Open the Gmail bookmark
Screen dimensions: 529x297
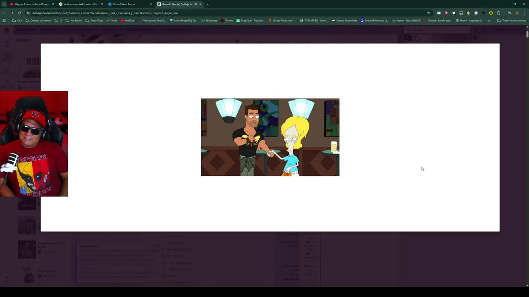pos(112,21)
